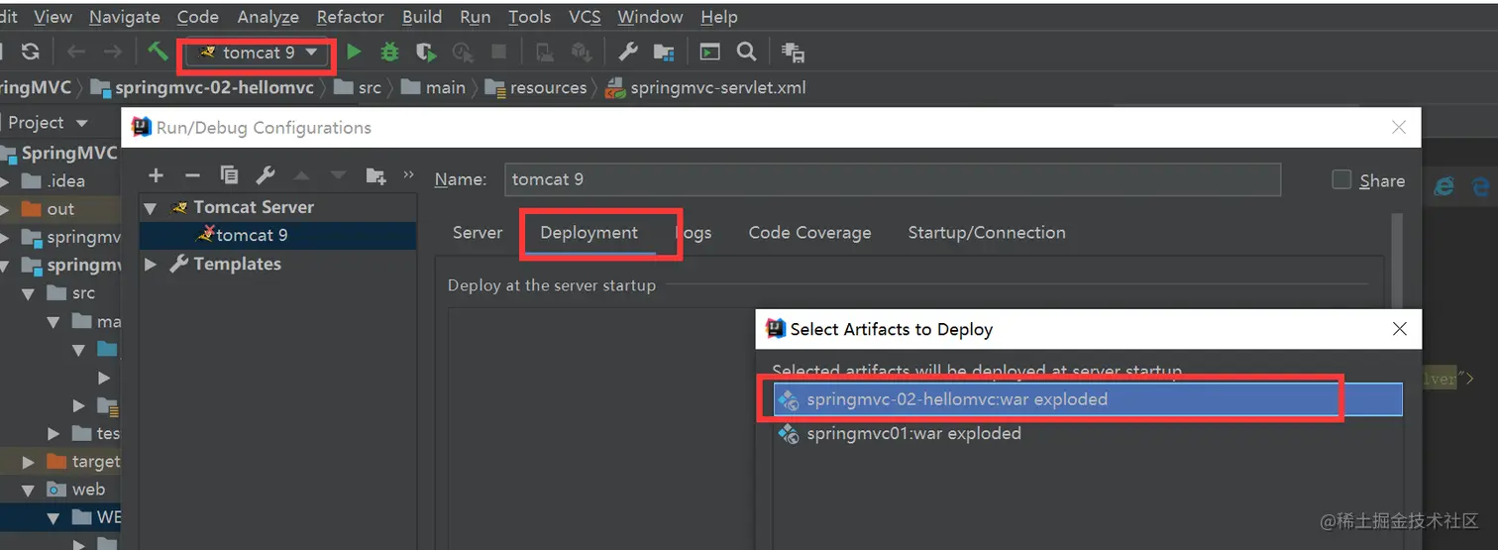Click the Deploy All download icon

click(582, 52)
